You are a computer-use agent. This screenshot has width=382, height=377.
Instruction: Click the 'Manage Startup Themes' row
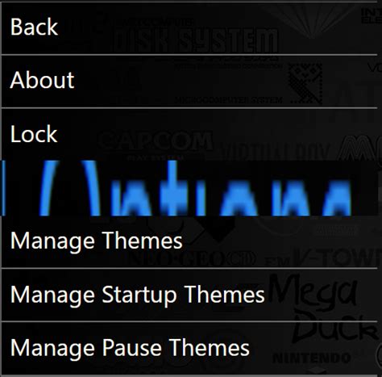pyautogui.click(x=189, y=295)
